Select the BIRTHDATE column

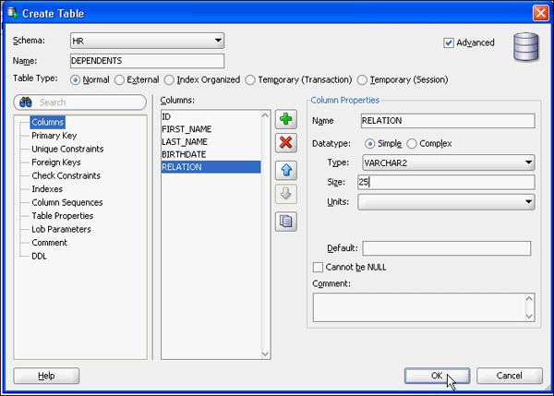(x=211, y=155)
